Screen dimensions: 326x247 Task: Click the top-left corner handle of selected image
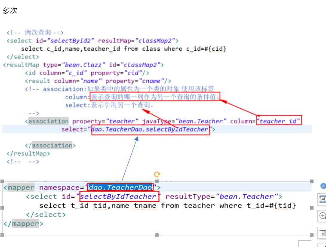[2, 181]
